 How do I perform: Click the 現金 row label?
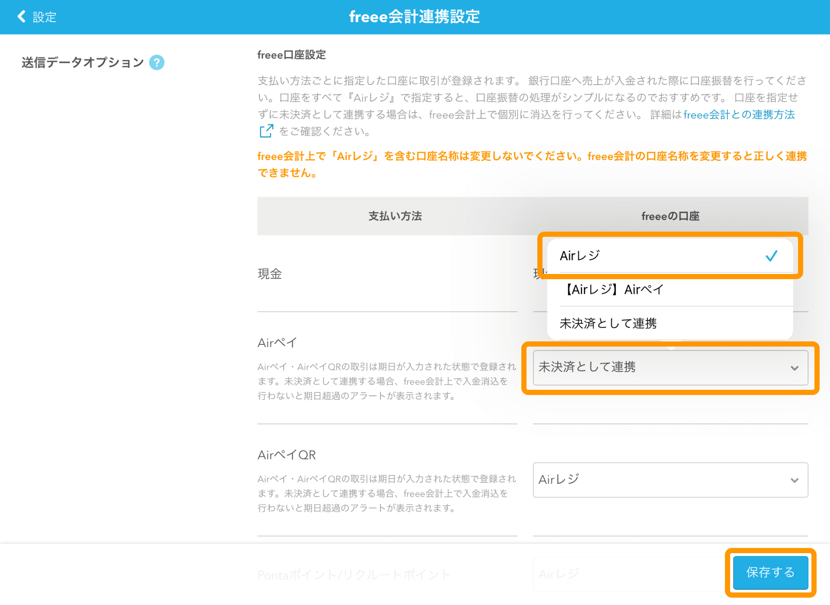(x=270, y=274)
